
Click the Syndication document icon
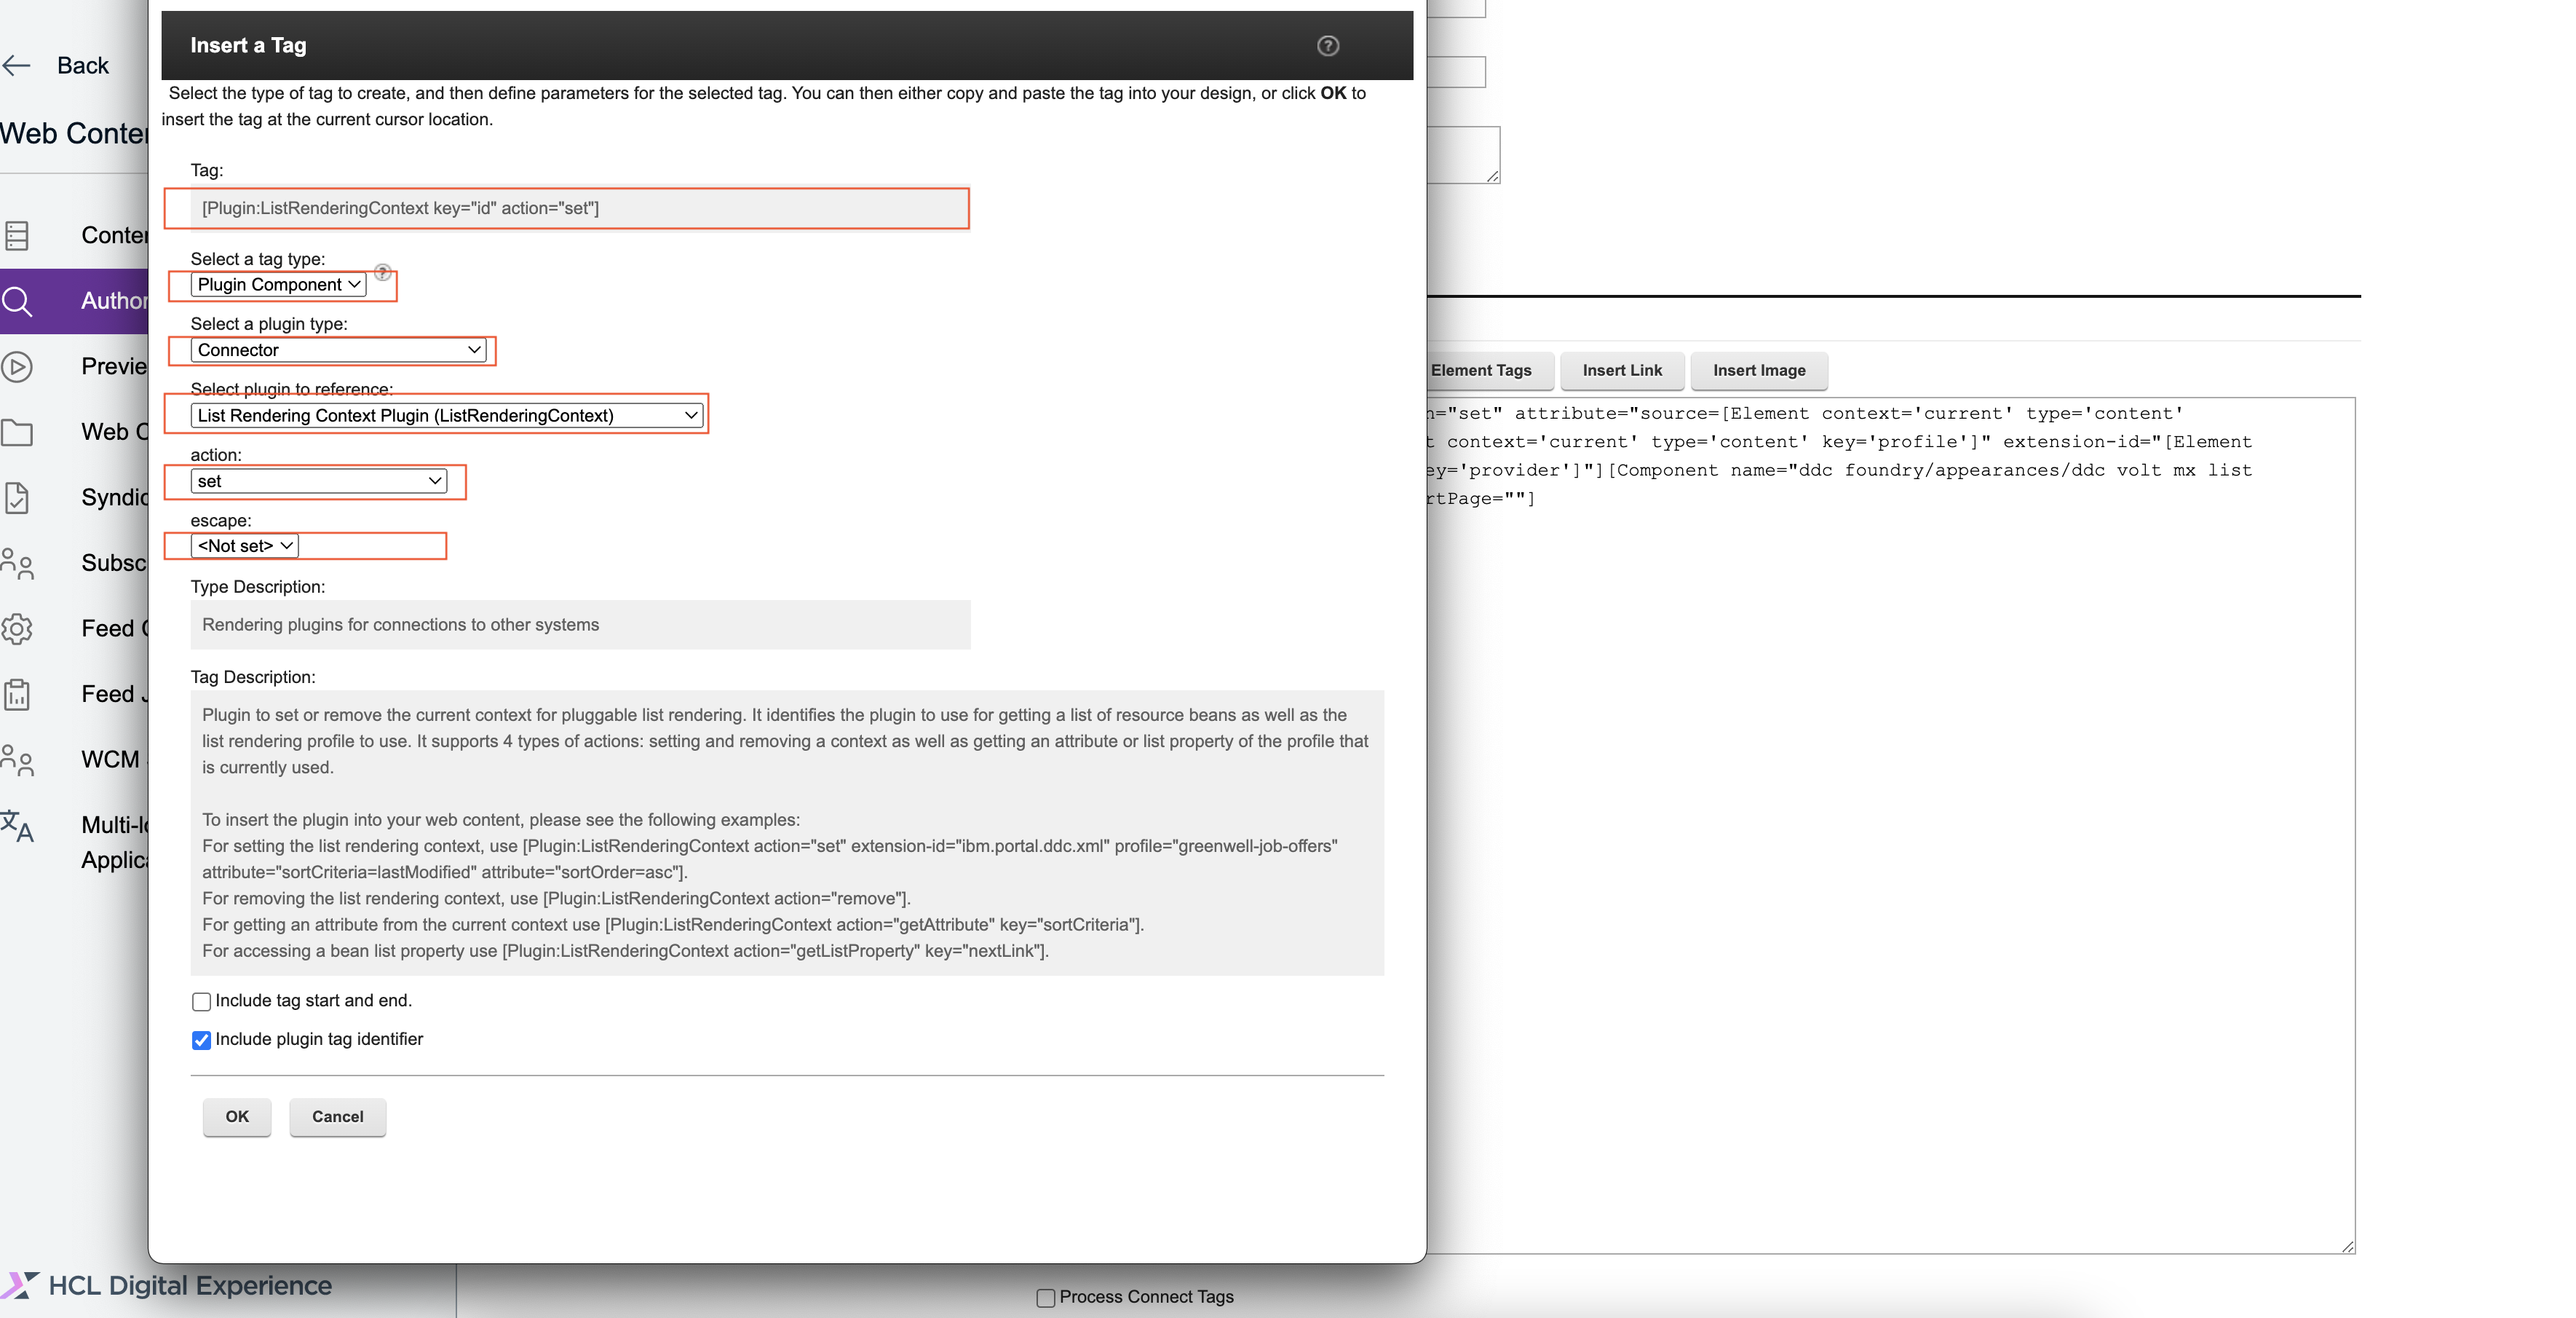(x=18, y=497)
